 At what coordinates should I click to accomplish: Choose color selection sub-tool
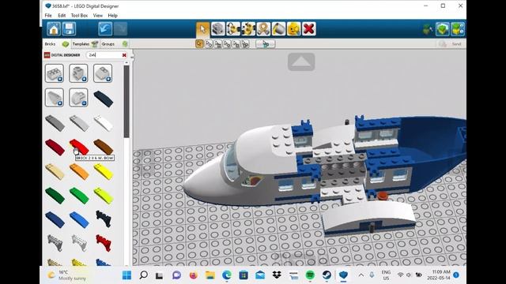pyautogui.click(x=227, y=44)
